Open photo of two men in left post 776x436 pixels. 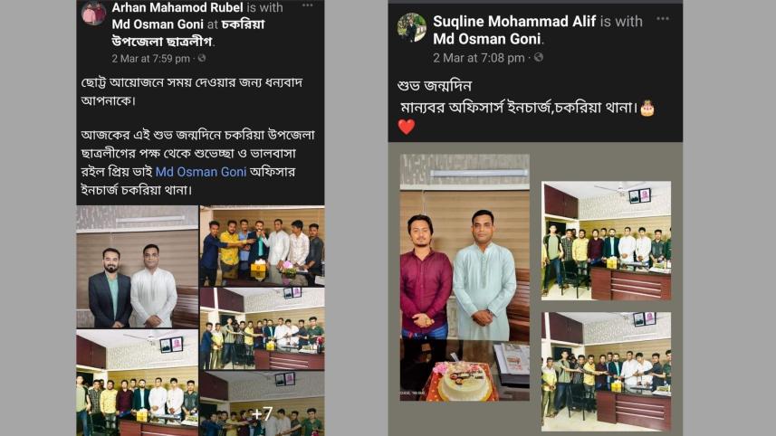pos(137,267)
